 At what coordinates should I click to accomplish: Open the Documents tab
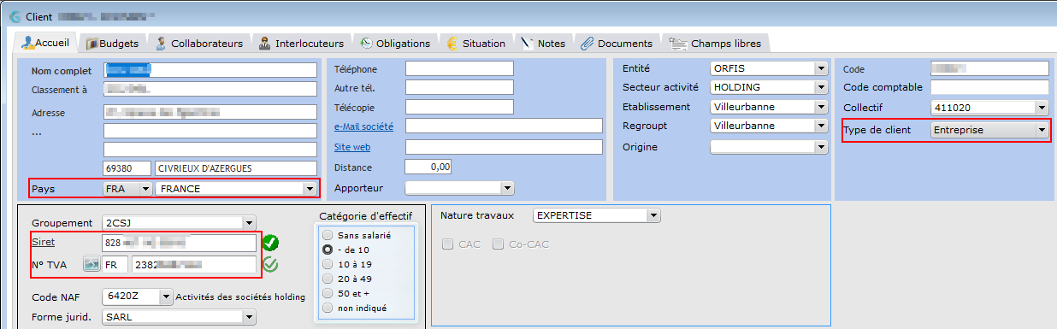tap(617, 43)
